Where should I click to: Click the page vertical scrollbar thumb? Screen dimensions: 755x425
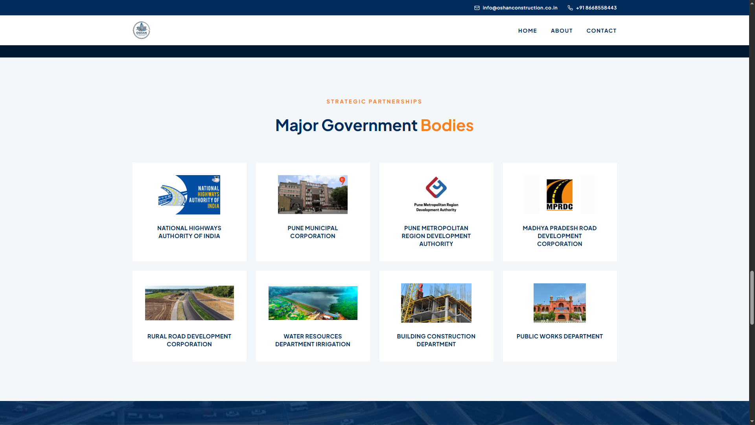pyautogui.click(x=752, y=297)
